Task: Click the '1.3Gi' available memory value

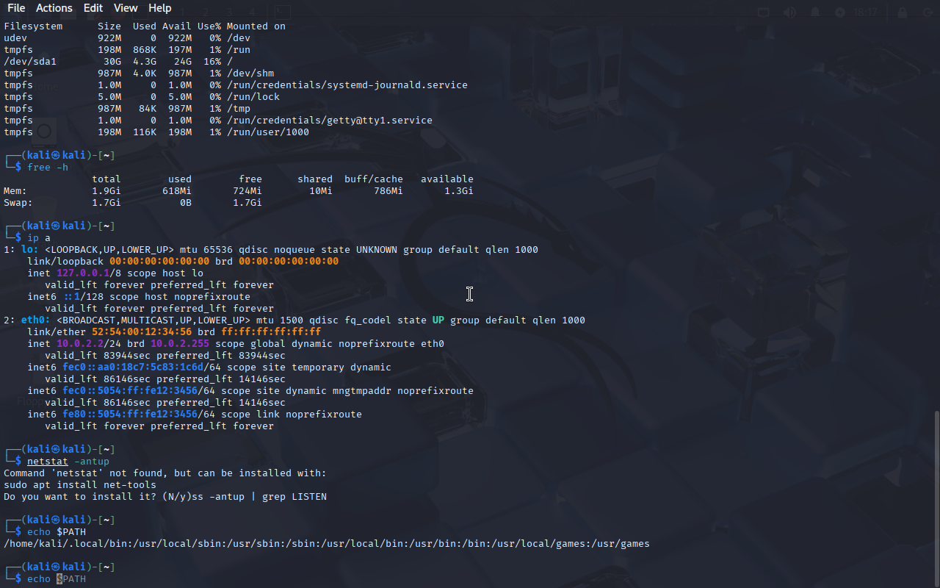Action: click(459, 191)
